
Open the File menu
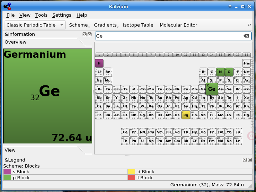click(x=10, y=15)
